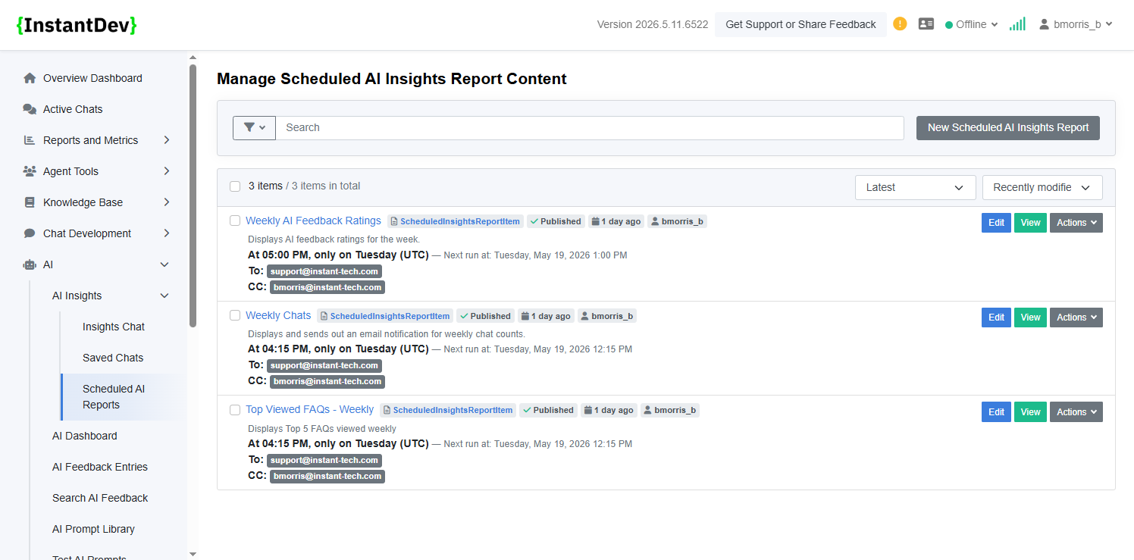1134x560 pixels.
Task: Open Actions dropdown for Weekly AI Feedback Ratings
Action: (x=1076, y=223)
